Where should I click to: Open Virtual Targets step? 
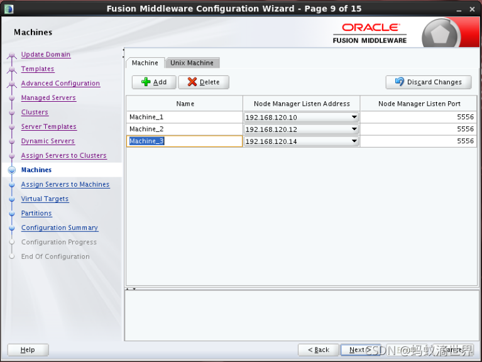click(45, 199)
